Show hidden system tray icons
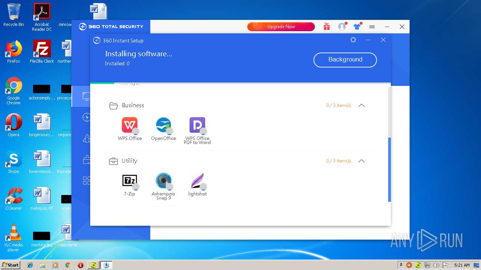 pos(401,265)
